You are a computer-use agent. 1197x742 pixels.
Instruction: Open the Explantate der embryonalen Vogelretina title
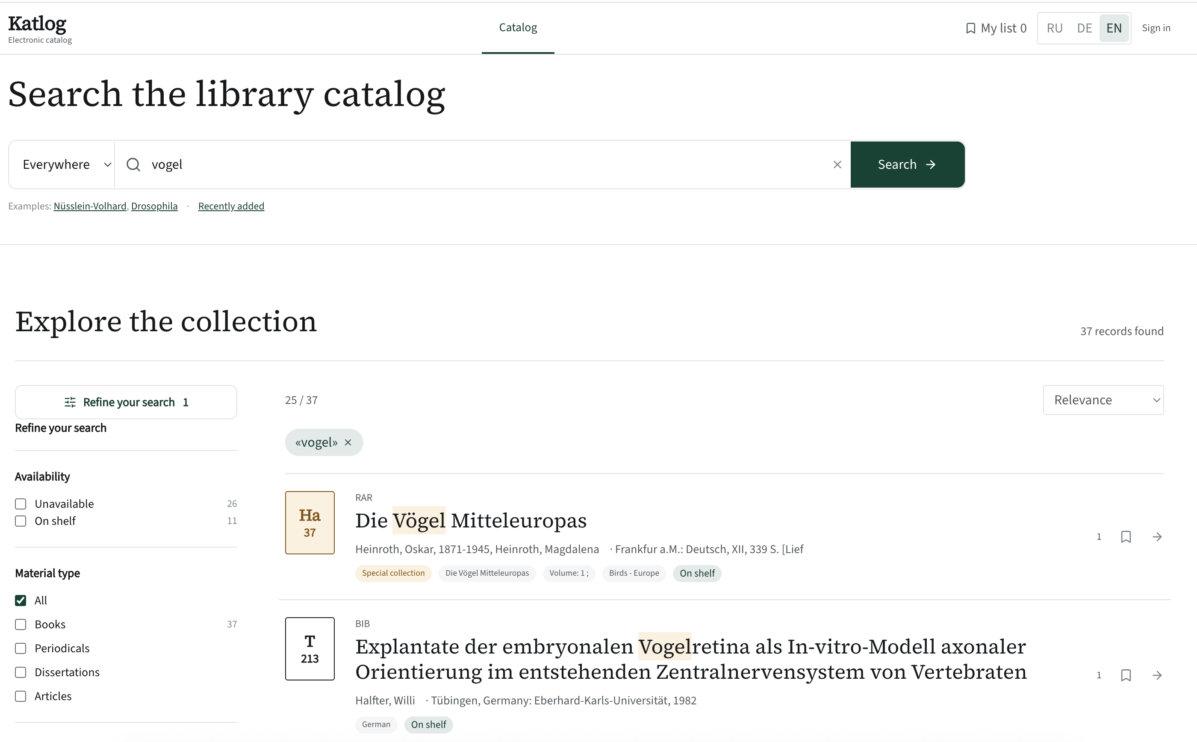(690, 659)
